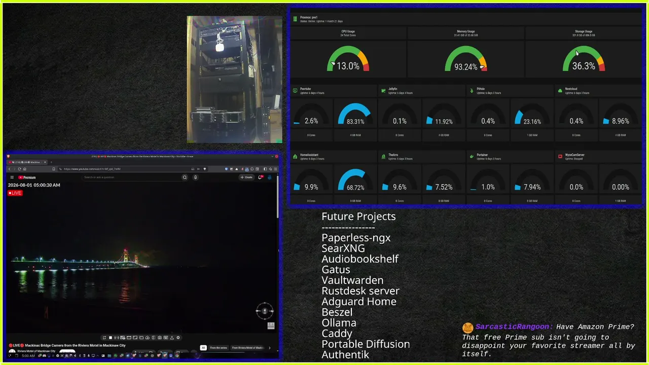Click the Nextcloud cloud icon
The width and height of the screenshot is (649, 365).
point(560,91)
